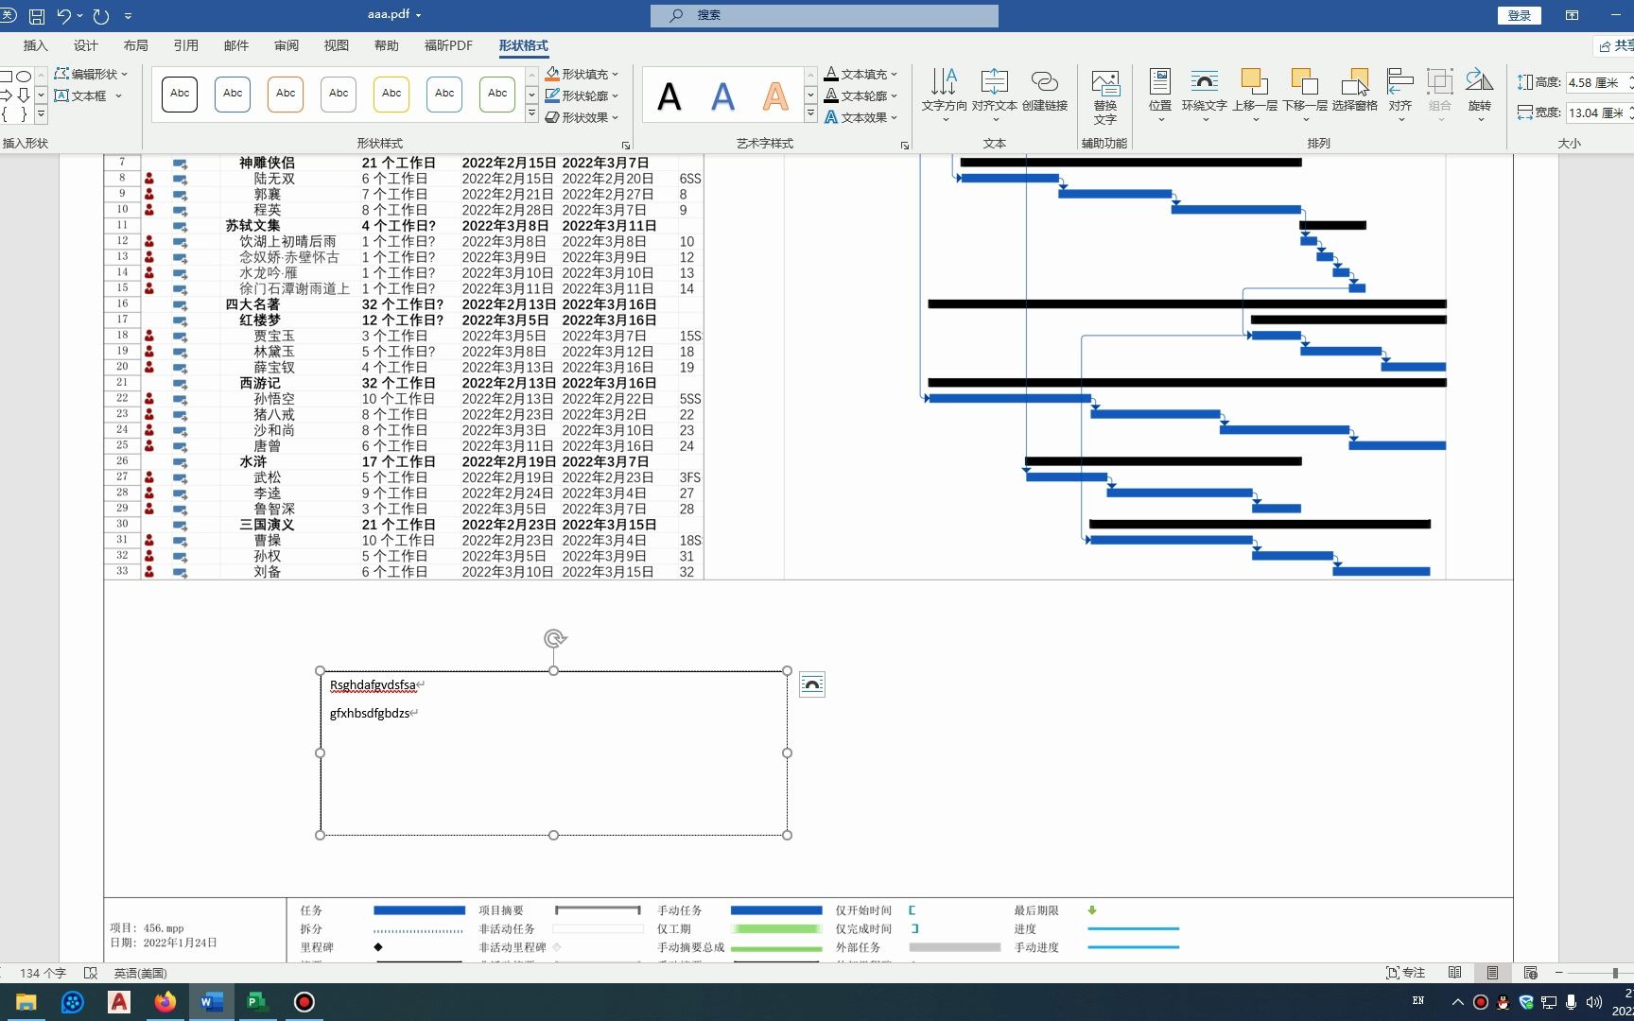Select the green-outline Abc shape style
This screenshot has height=1021, width=1634.
[497, 94]
